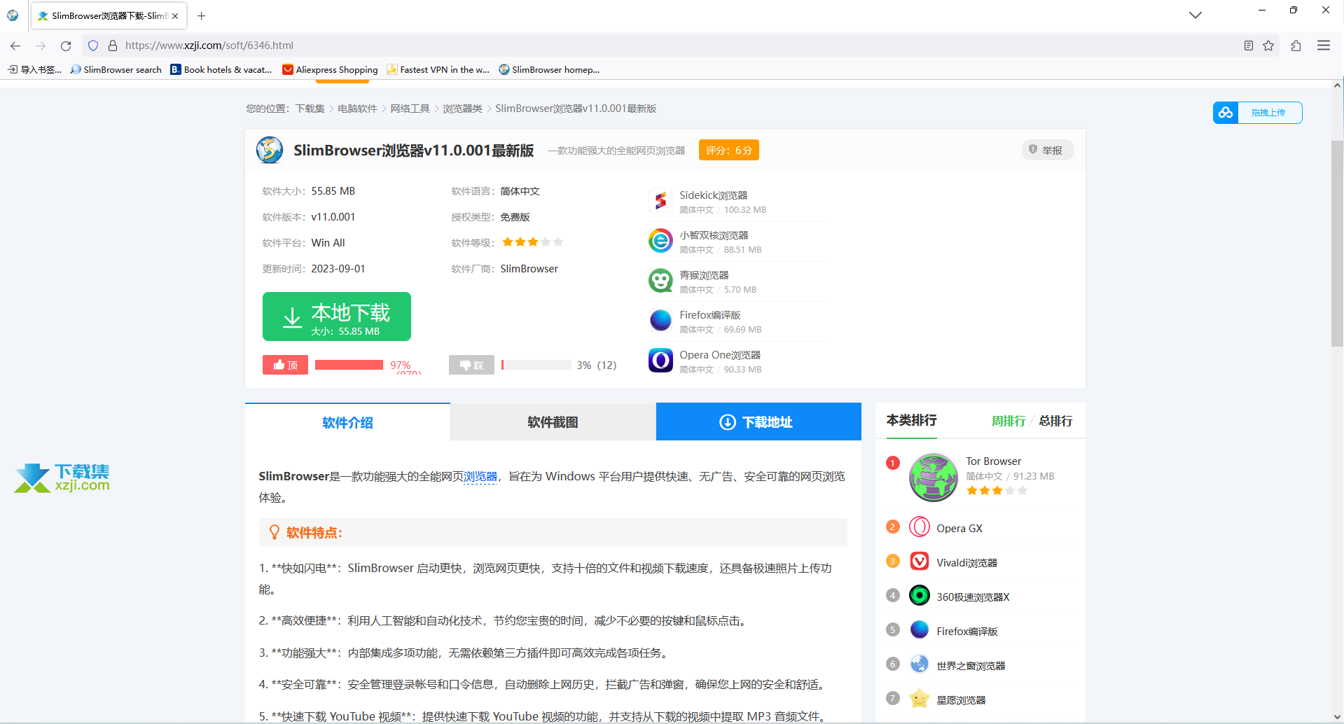Go back to the previous page
1344x724 pixels.
coord(15,46)
